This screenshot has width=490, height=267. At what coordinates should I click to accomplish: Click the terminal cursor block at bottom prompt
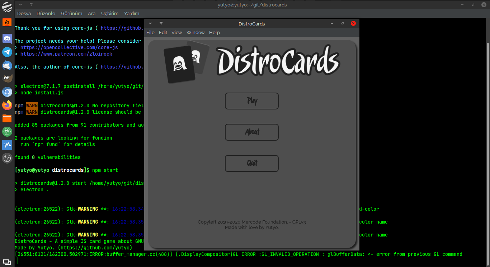click(16, 261)
